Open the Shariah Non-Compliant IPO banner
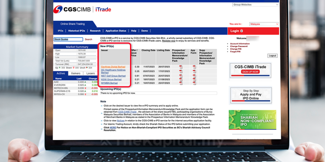The image size is (325, 162). pyautogui.click(x=253, y=120)
